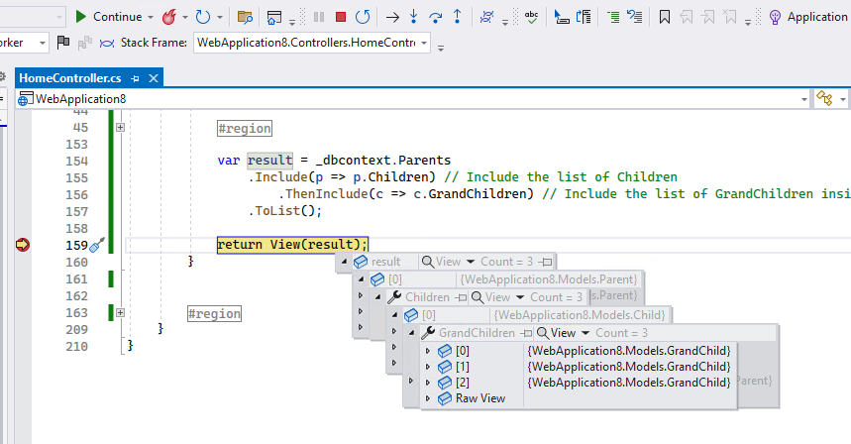This screenshot has height=444, width=851.
Task: Expand GrandChildren item [0] in datatip
Action: pos(428,351)
